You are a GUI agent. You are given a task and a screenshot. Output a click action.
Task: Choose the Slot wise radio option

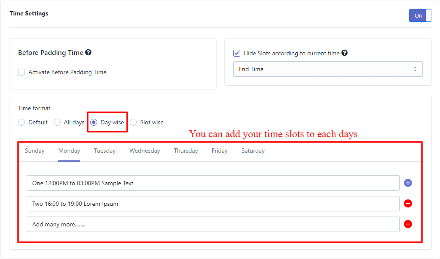pos(133,122)
